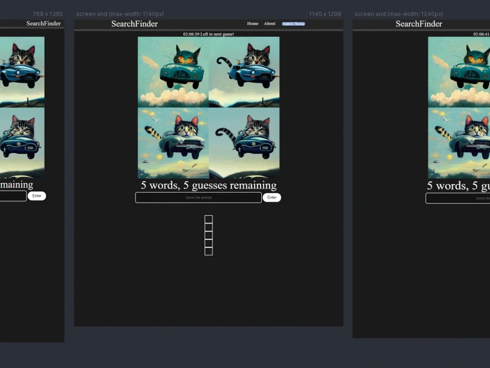Click the first word box below the input

(x=209, y=219)
